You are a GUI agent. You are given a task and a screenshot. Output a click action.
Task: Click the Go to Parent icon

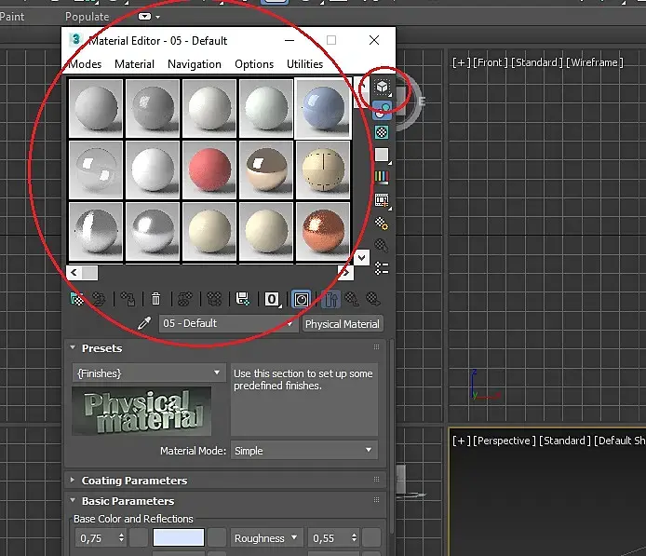(352, 299)
